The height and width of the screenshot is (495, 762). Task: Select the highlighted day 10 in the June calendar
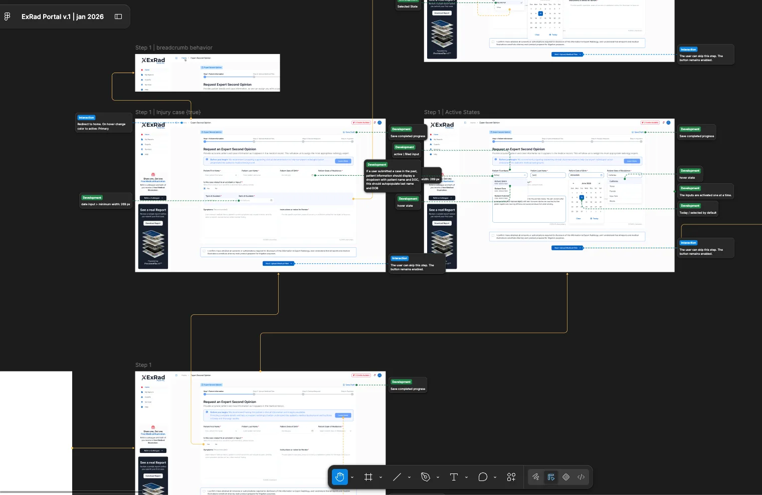582,197
